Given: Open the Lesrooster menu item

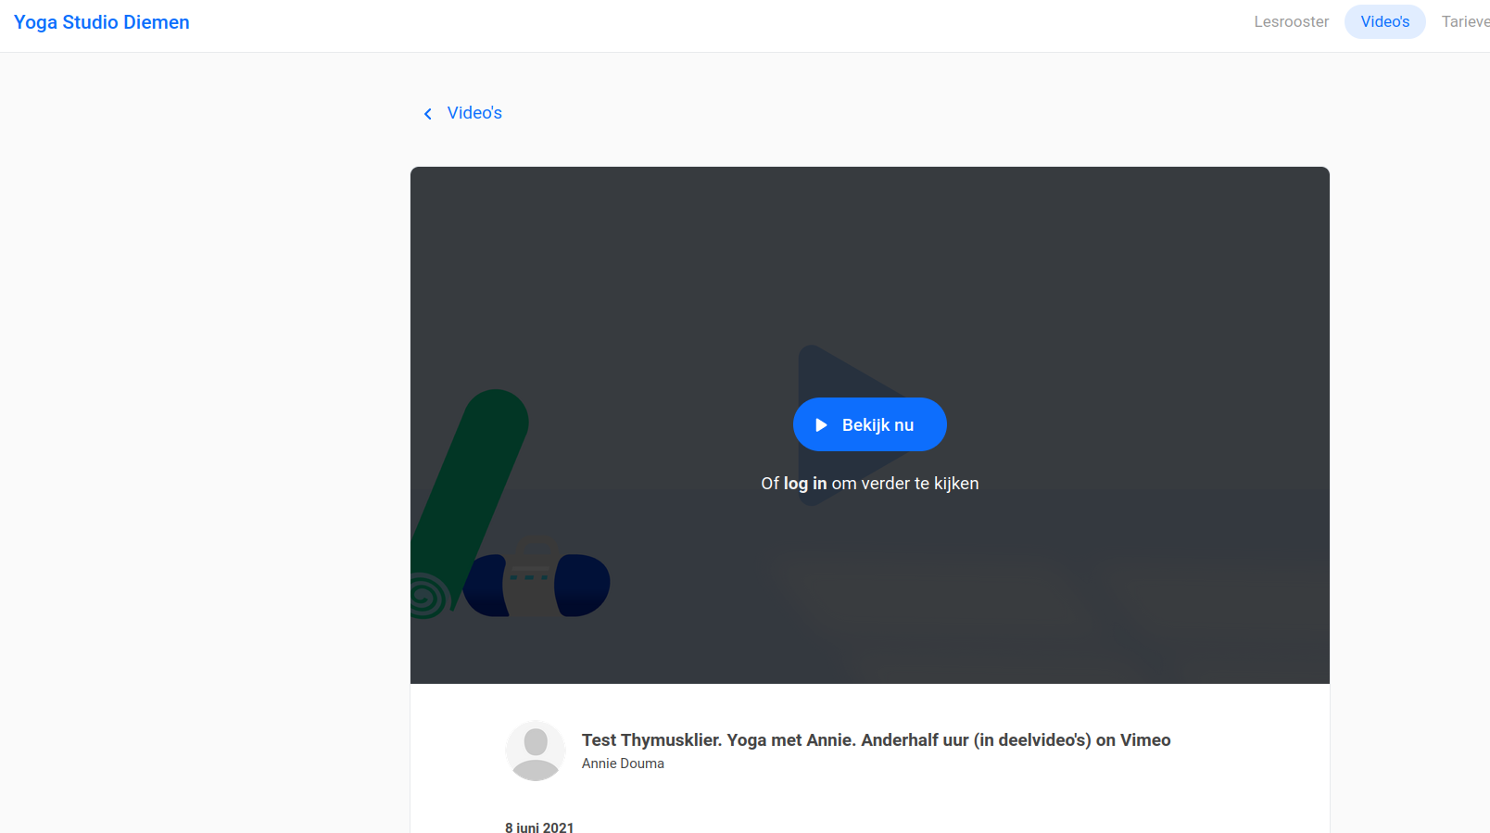Looking at the screenshot, I should coord(1291,21).
